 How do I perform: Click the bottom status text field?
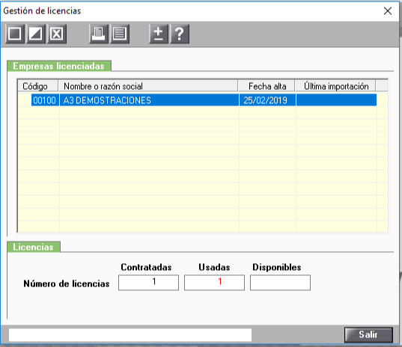coord(130,335)
